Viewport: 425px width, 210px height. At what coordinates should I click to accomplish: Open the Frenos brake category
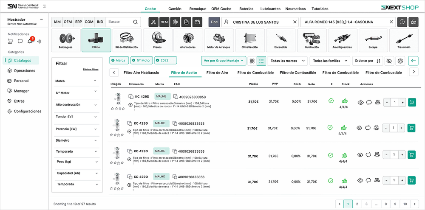point(157,40)
